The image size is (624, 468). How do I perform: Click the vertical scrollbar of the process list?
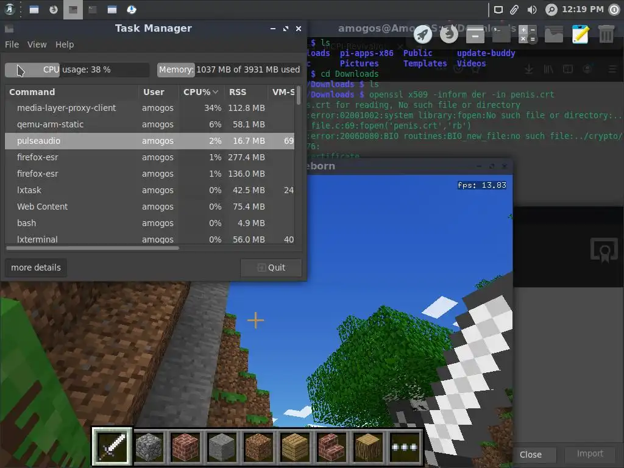[x=299, y=96]
